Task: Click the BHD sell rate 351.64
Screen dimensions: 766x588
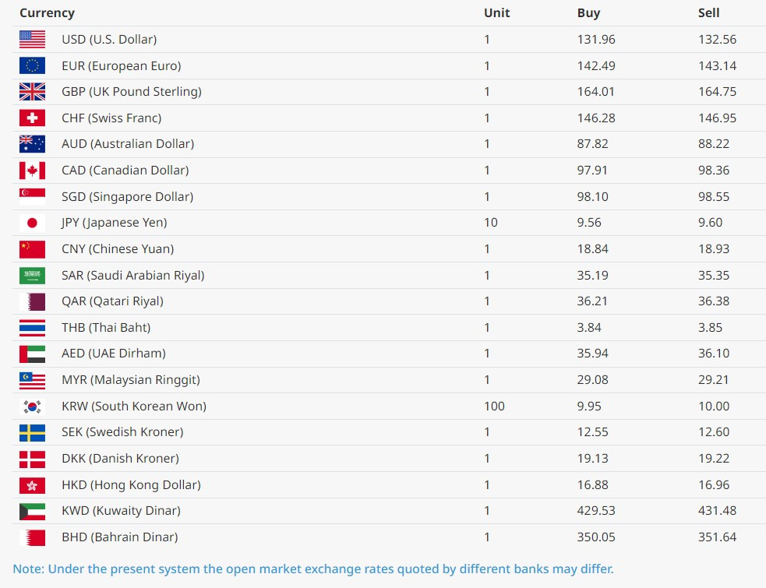Action: point(717,537)
